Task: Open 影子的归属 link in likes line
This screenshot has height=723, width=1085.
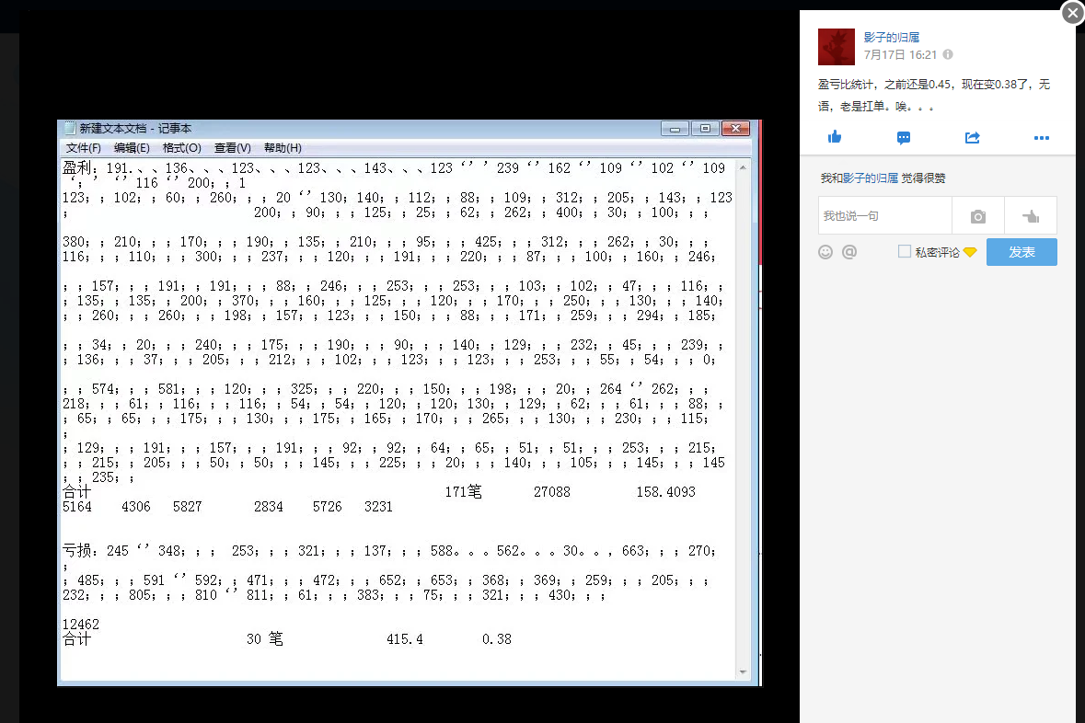Action: 870,178
